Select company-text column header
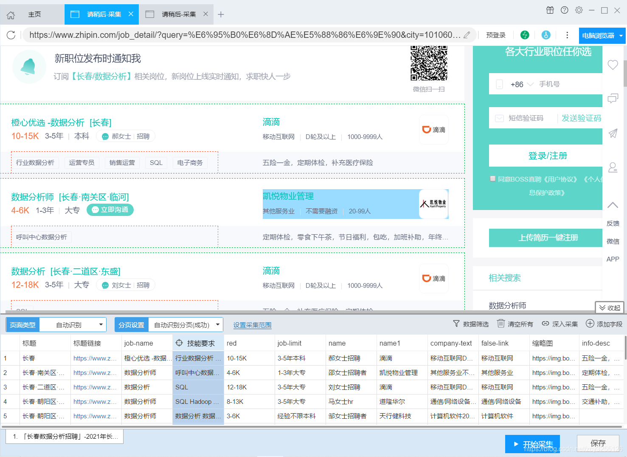The width and height of the screenshot is (627, 457). [453, 343]
